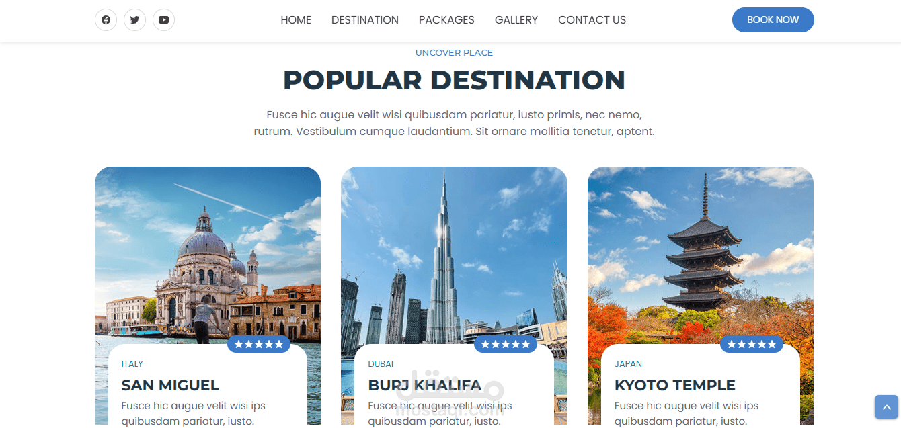Open the YouTube social icon

pyautogui.click(x=163, y=20)
